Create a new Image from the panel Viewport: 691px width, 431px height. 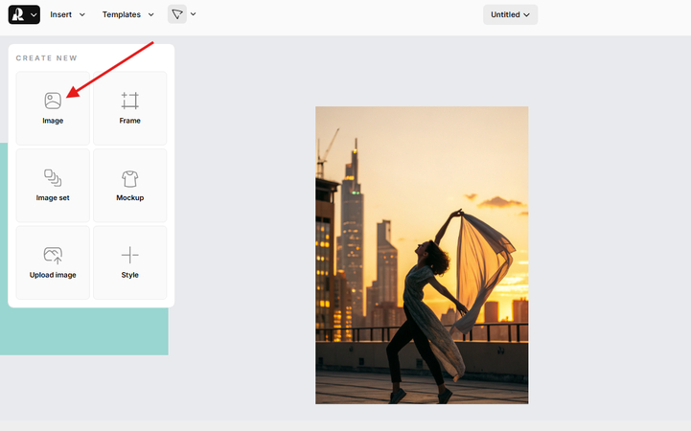53,107
